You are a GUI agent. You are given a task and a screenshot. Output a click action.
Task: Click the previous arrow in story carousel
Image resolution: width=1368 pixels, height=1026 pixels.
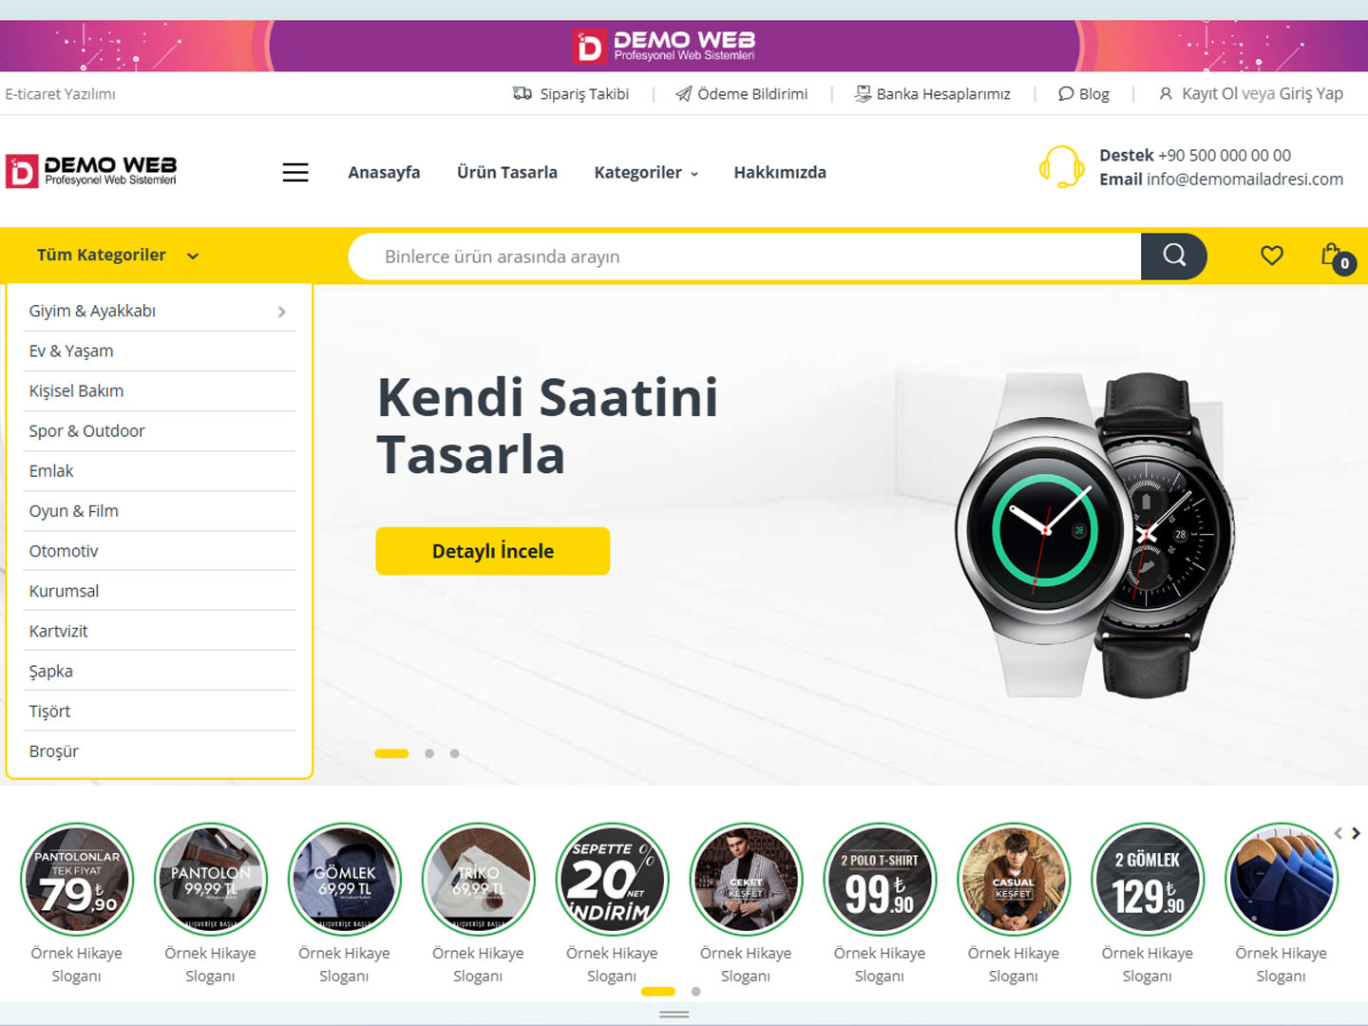click(1338, 833)
